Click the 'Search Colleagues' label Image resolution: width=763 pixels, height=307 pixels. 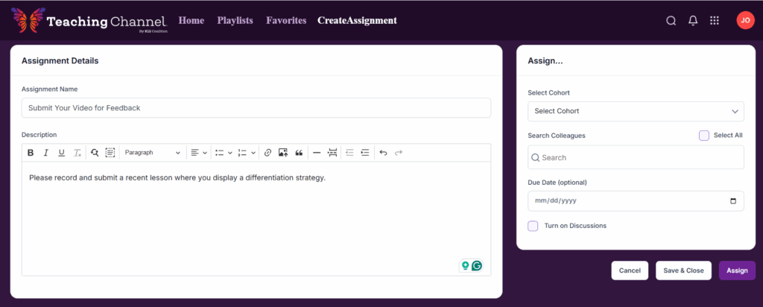click(x=557, y=136)
